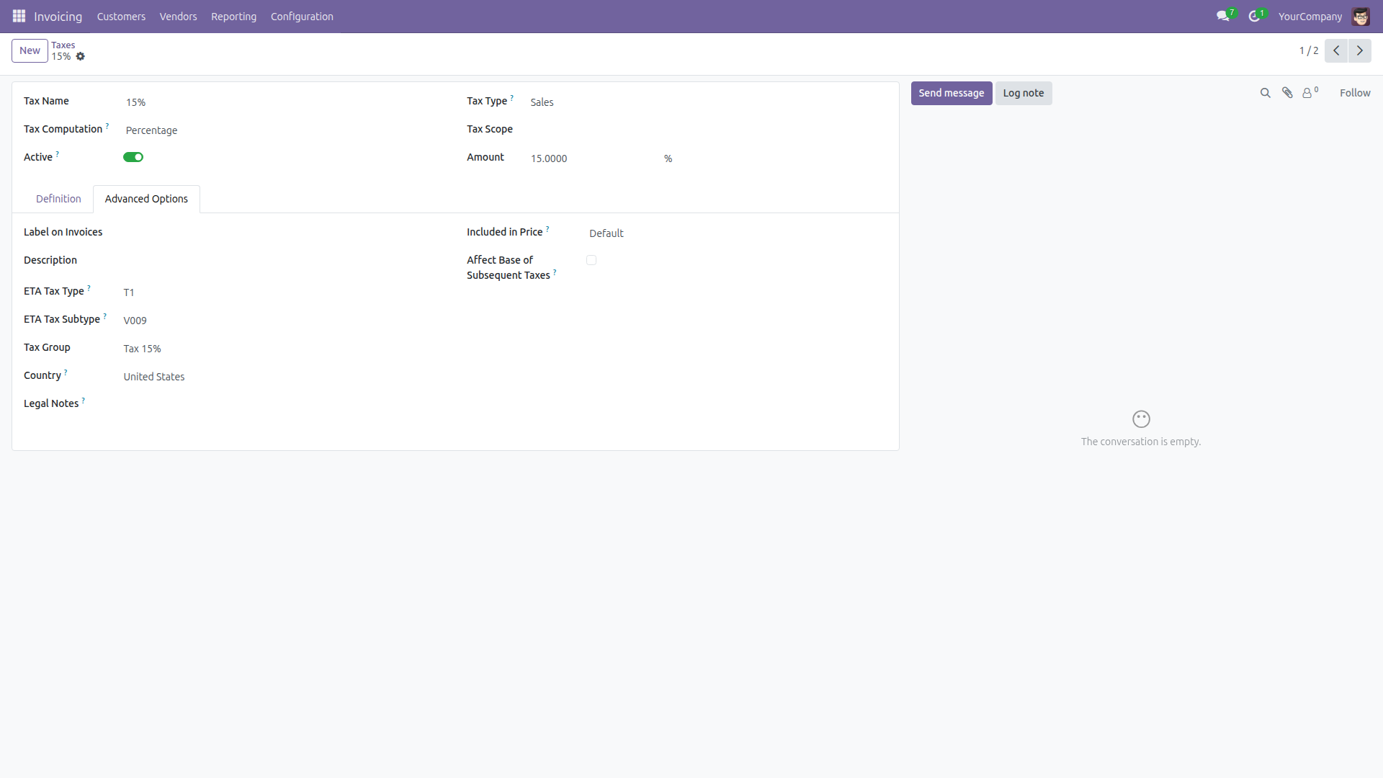The width and height of the screenshot is (1383, 778).
Task: Switch to the Definition tab
Action: (58, 199)
